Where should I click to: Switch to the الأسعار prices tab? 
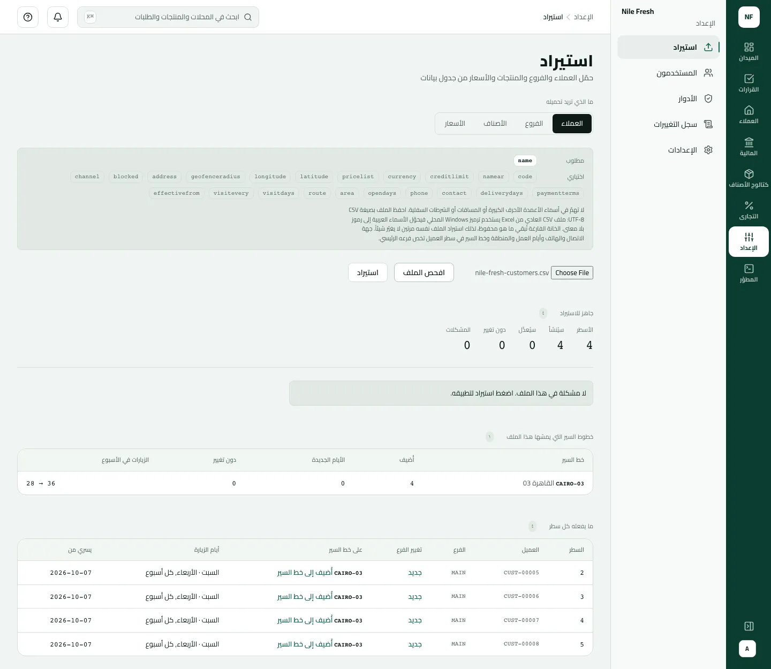(455, 124)
